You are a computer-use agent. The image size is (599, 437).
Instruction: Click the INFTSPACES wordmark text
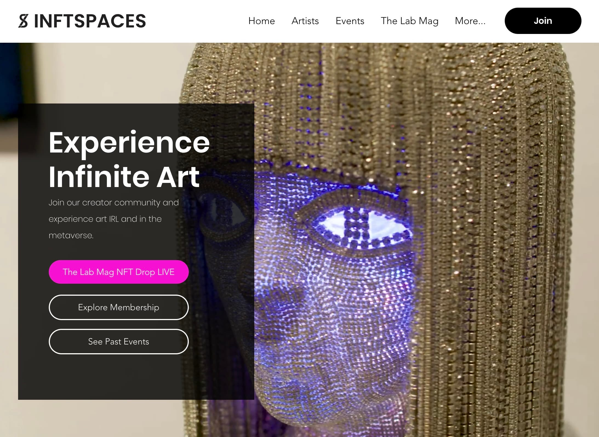(x=90, y=21)
